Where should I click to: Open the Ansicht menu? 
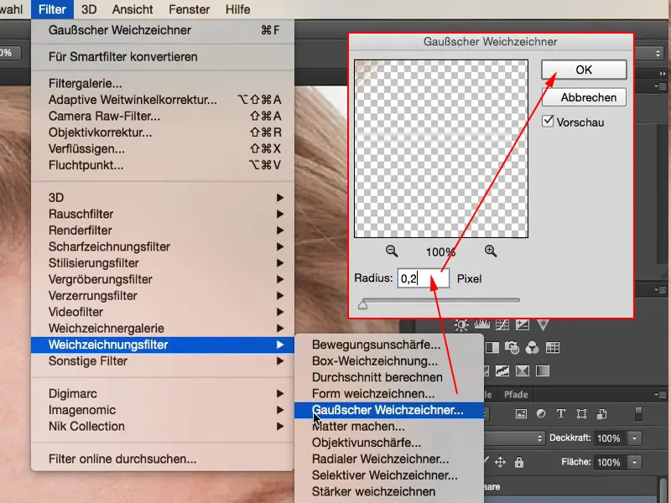[133, 9]
